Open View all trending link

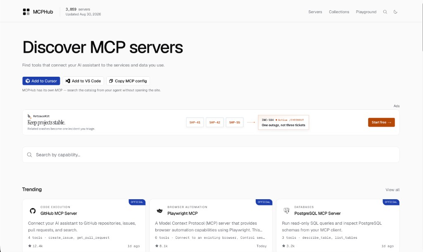pyautogui.click(x=392, y=190)
